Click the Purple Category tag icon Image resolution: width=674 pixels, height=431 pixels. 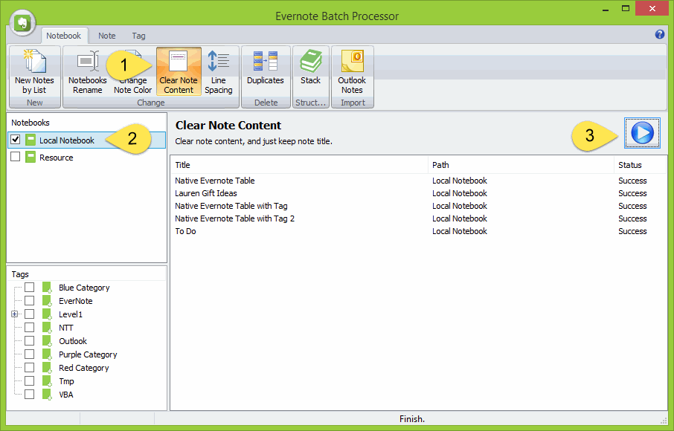[47, 354]
